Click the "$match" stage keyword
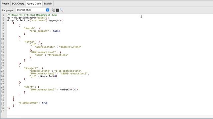The image size is (213, 119). click(x=30, y=28)
